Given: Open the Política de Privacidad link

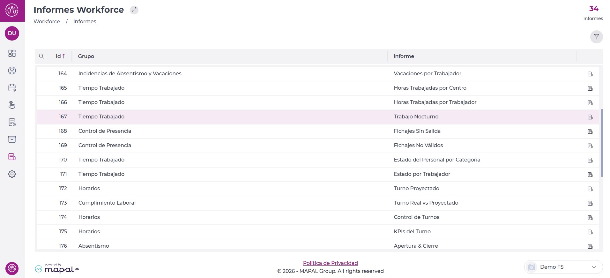Looking at the screenshot, I should tap(330, 263).
